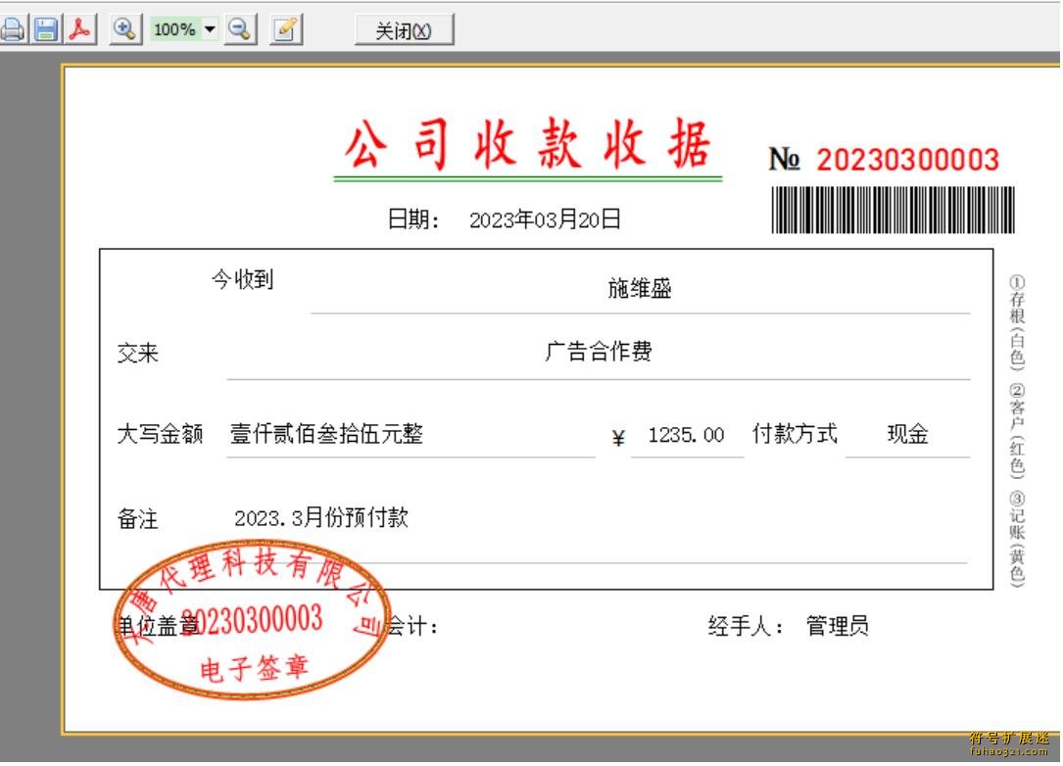The height and width of the screenshot is (766, 1063).
Task: Click the 会计: label
Action: [x=412, y=626]
